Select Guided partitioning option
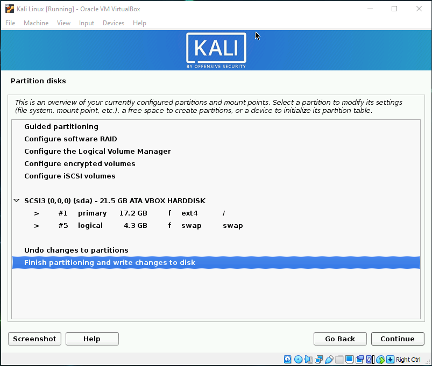The image size is (432, 366). pyautogui.click(x=61, y=127)
